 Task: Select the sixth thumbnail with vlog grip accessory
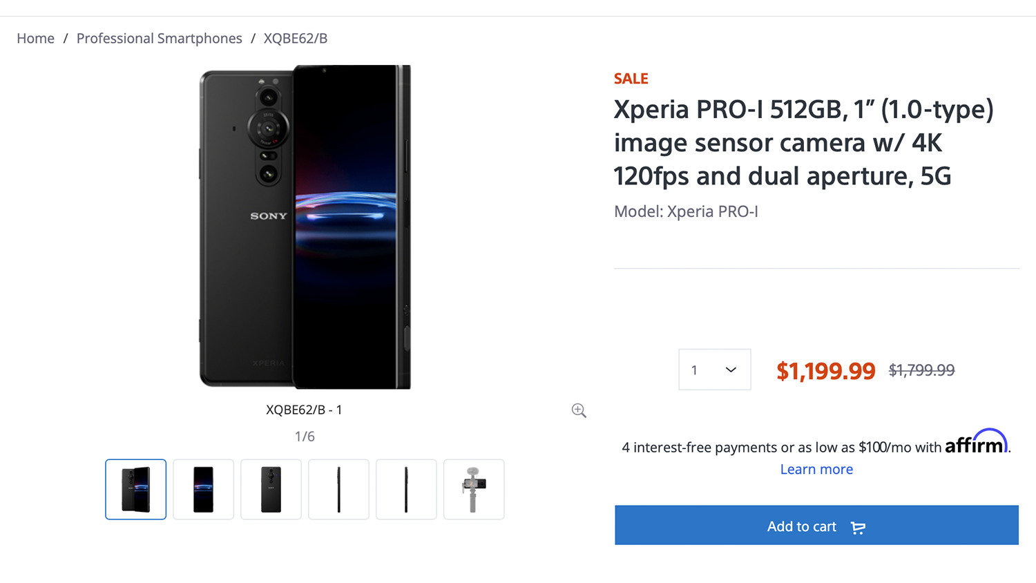click(x=474, y=489)
